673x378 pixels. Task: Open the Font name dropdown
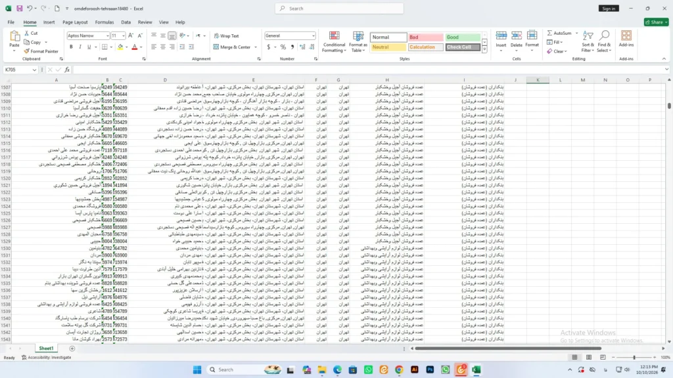tap(107, 35)
